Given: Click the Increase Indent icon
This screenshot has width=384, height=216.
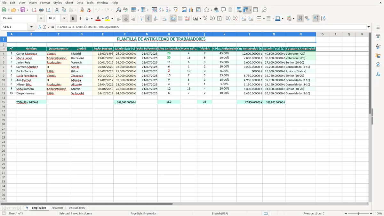Looking at the screenshot, I should coord(244,19).
